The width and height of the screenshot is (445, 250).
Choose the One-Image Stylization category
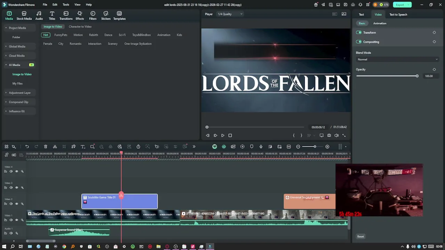coord(138,44)
